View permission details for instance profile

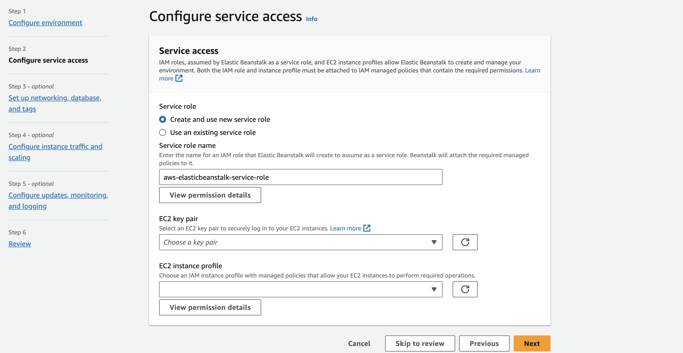(x=210, y=307)
